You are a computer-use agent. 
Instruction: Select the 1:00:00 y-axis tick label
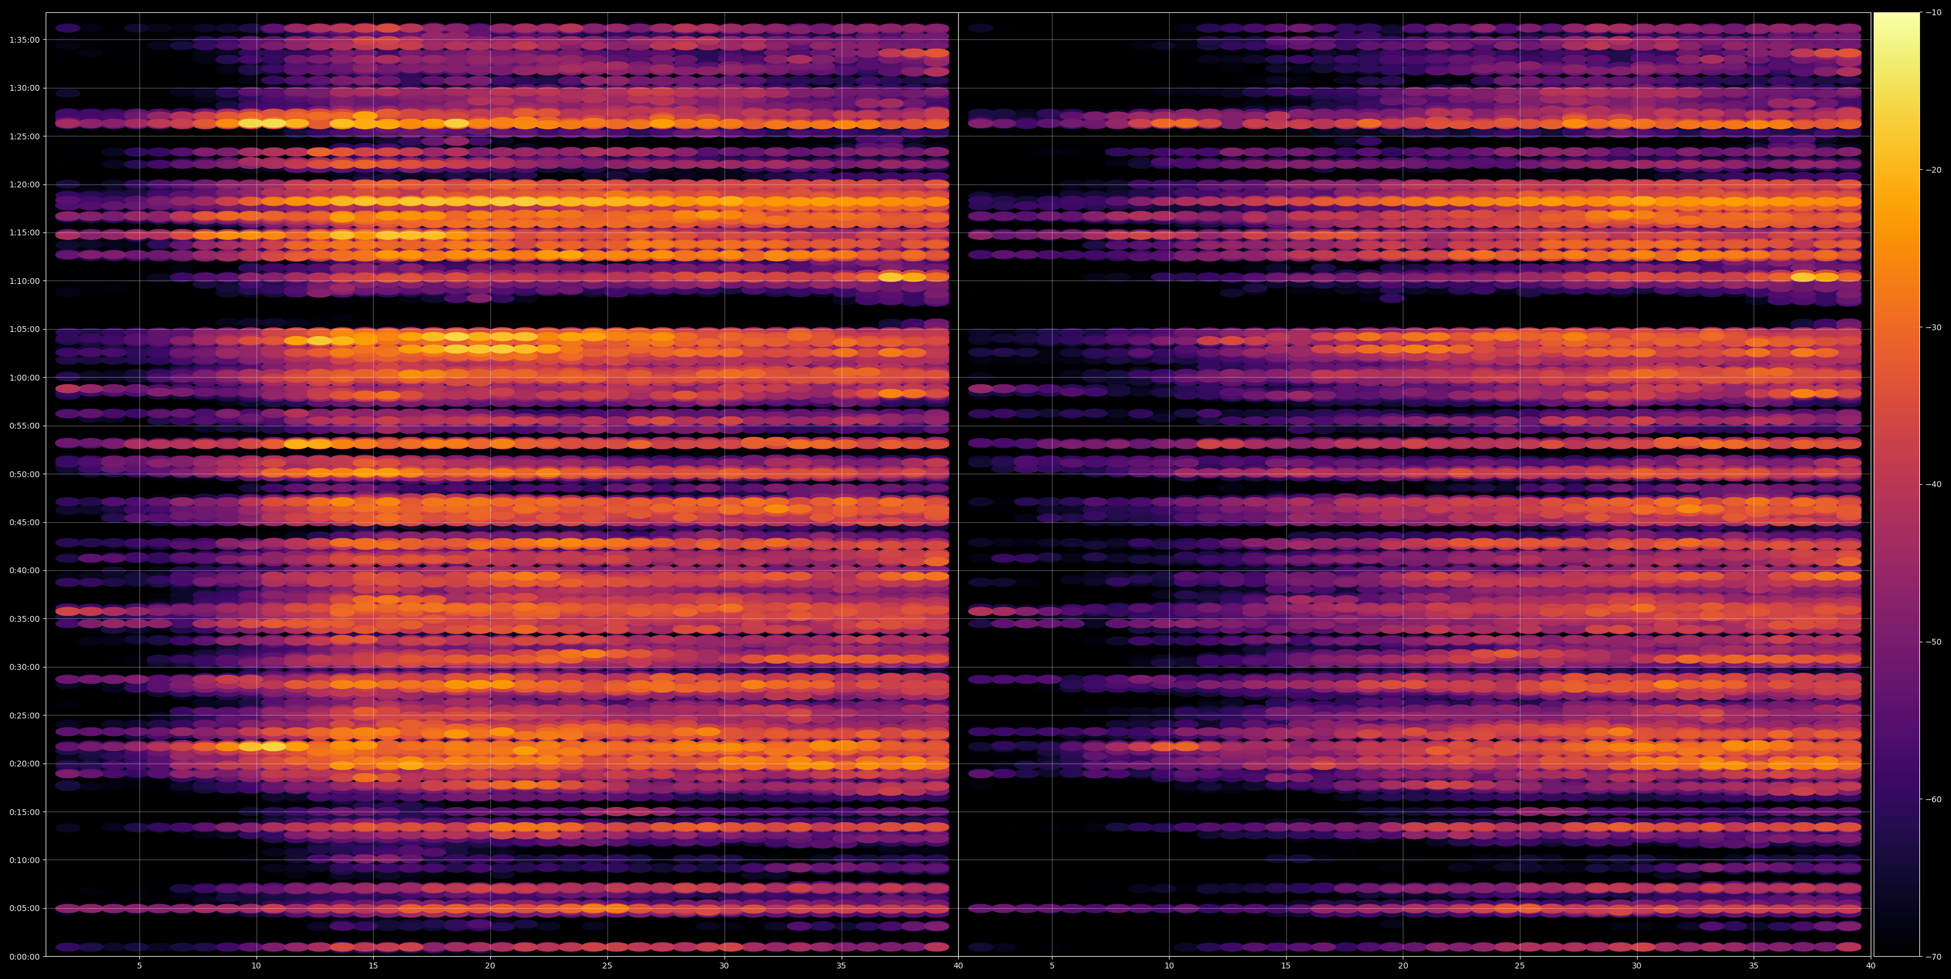(24, 377)
